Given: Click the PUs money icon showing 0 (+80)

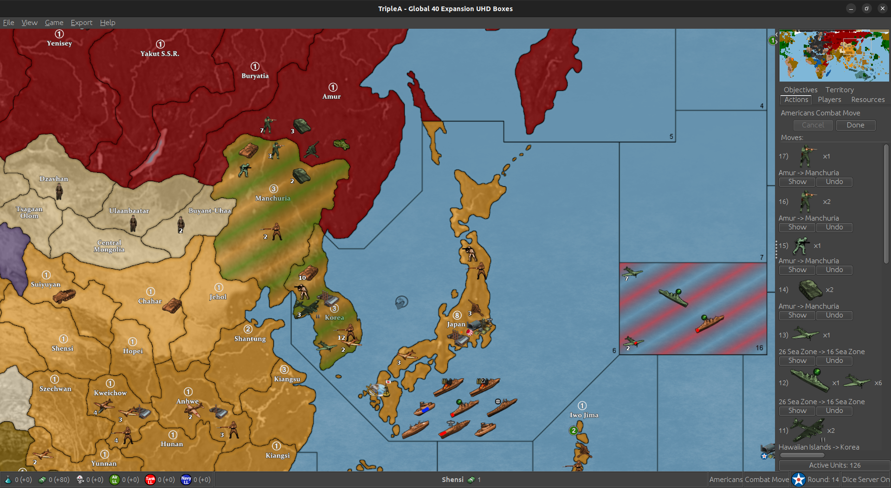Looking at the screenshot, I should point(42,479).
